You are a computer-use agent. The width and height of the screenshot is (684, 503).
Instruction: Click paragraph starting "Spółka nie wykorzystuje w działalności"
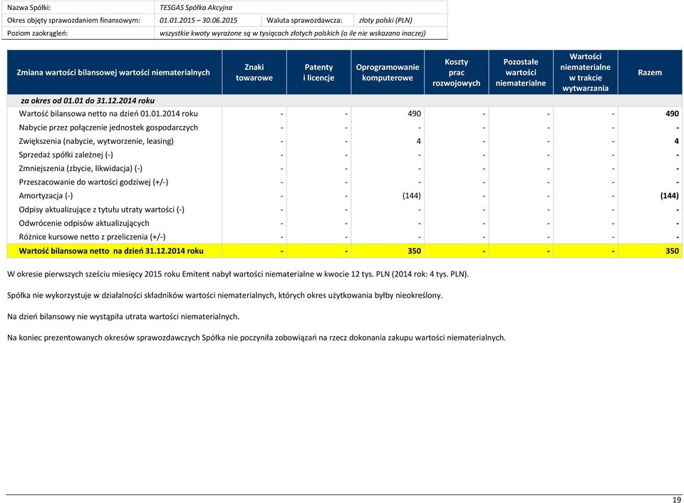(x=225, y=296)
